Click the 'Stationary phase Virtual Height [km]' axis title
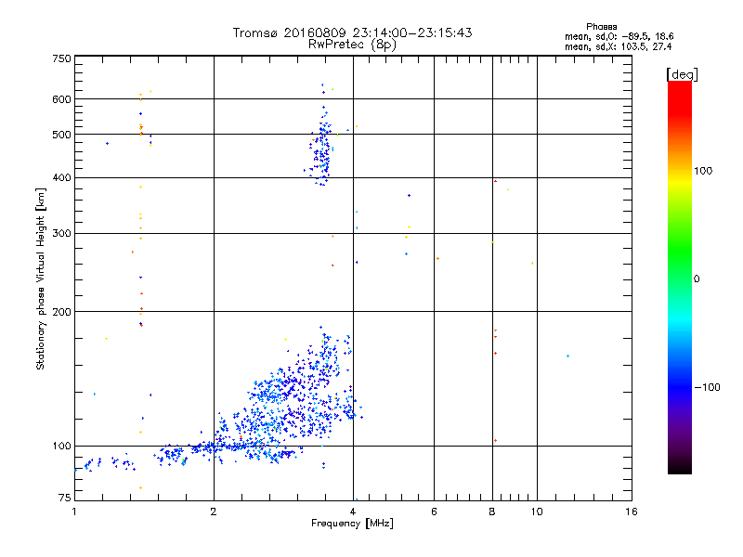This screenshot has width=743, height=557. 40,278
